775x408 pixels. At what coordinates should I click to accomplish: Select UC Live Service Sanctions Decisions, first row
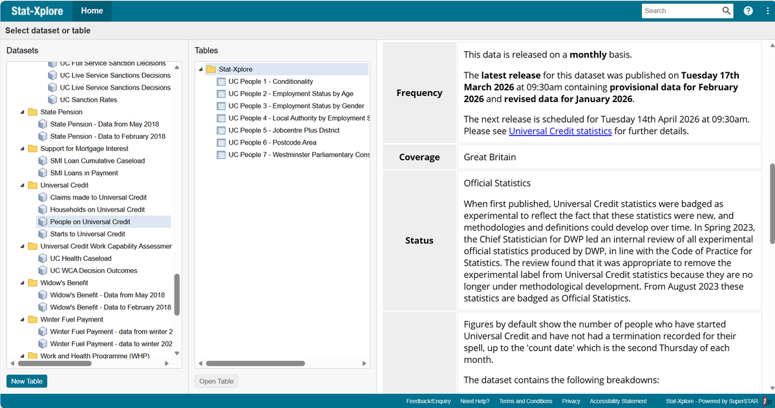(x=115, y=76)
